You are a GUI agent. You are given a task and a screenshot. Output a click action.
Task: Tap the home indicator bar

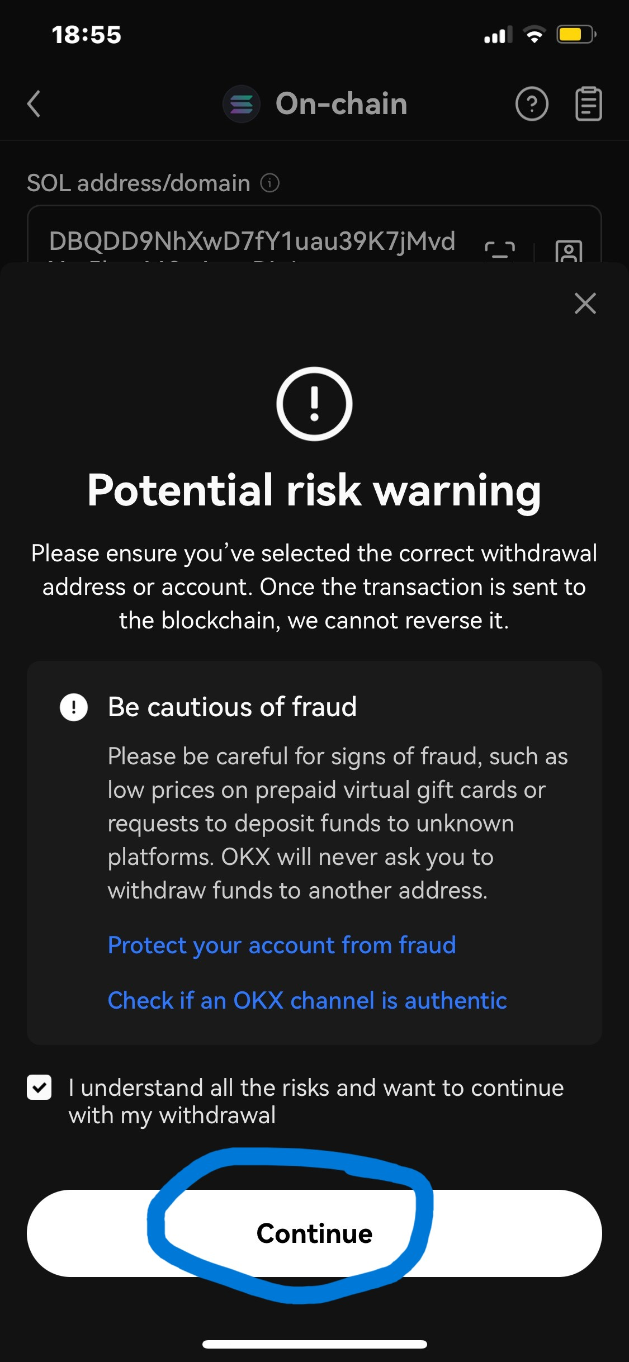click(314, 1344)
